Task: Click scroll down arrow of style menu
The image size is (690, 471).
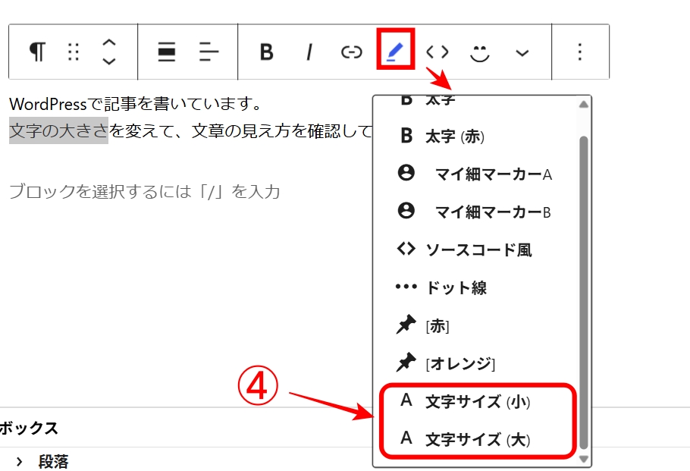Action: click(584, 459)
